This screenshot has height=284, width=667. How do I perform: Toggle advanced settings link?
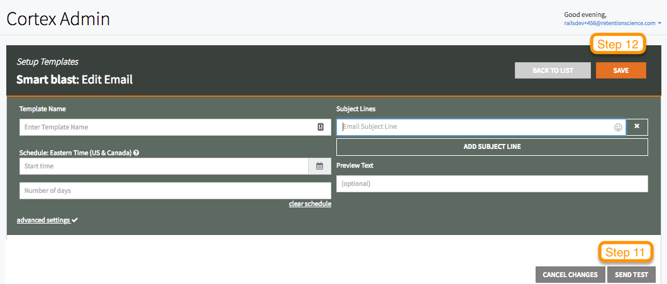[x=47, y=221]
